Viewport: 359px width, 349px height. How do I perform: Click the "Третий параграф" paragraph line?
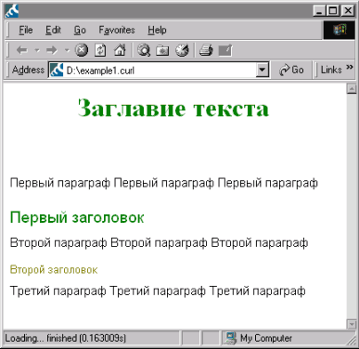click(158, 291)
